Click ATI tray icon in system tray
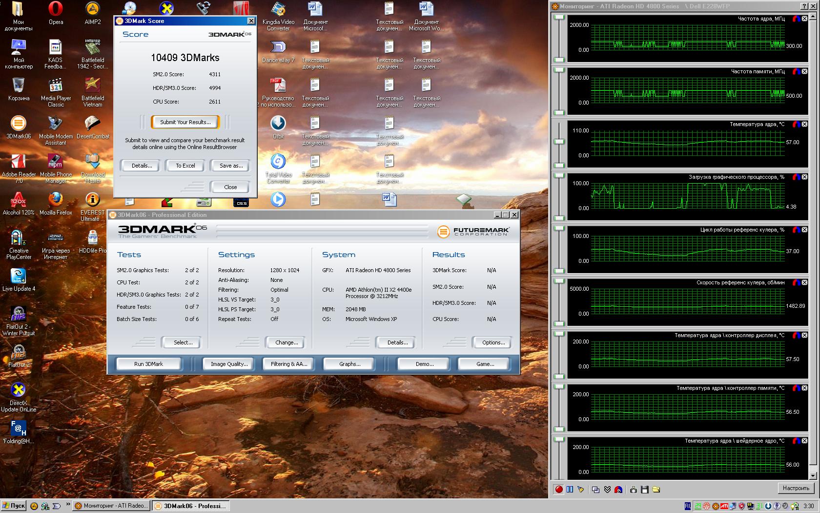This screenshot has width=820, height=513. point(724,506)
